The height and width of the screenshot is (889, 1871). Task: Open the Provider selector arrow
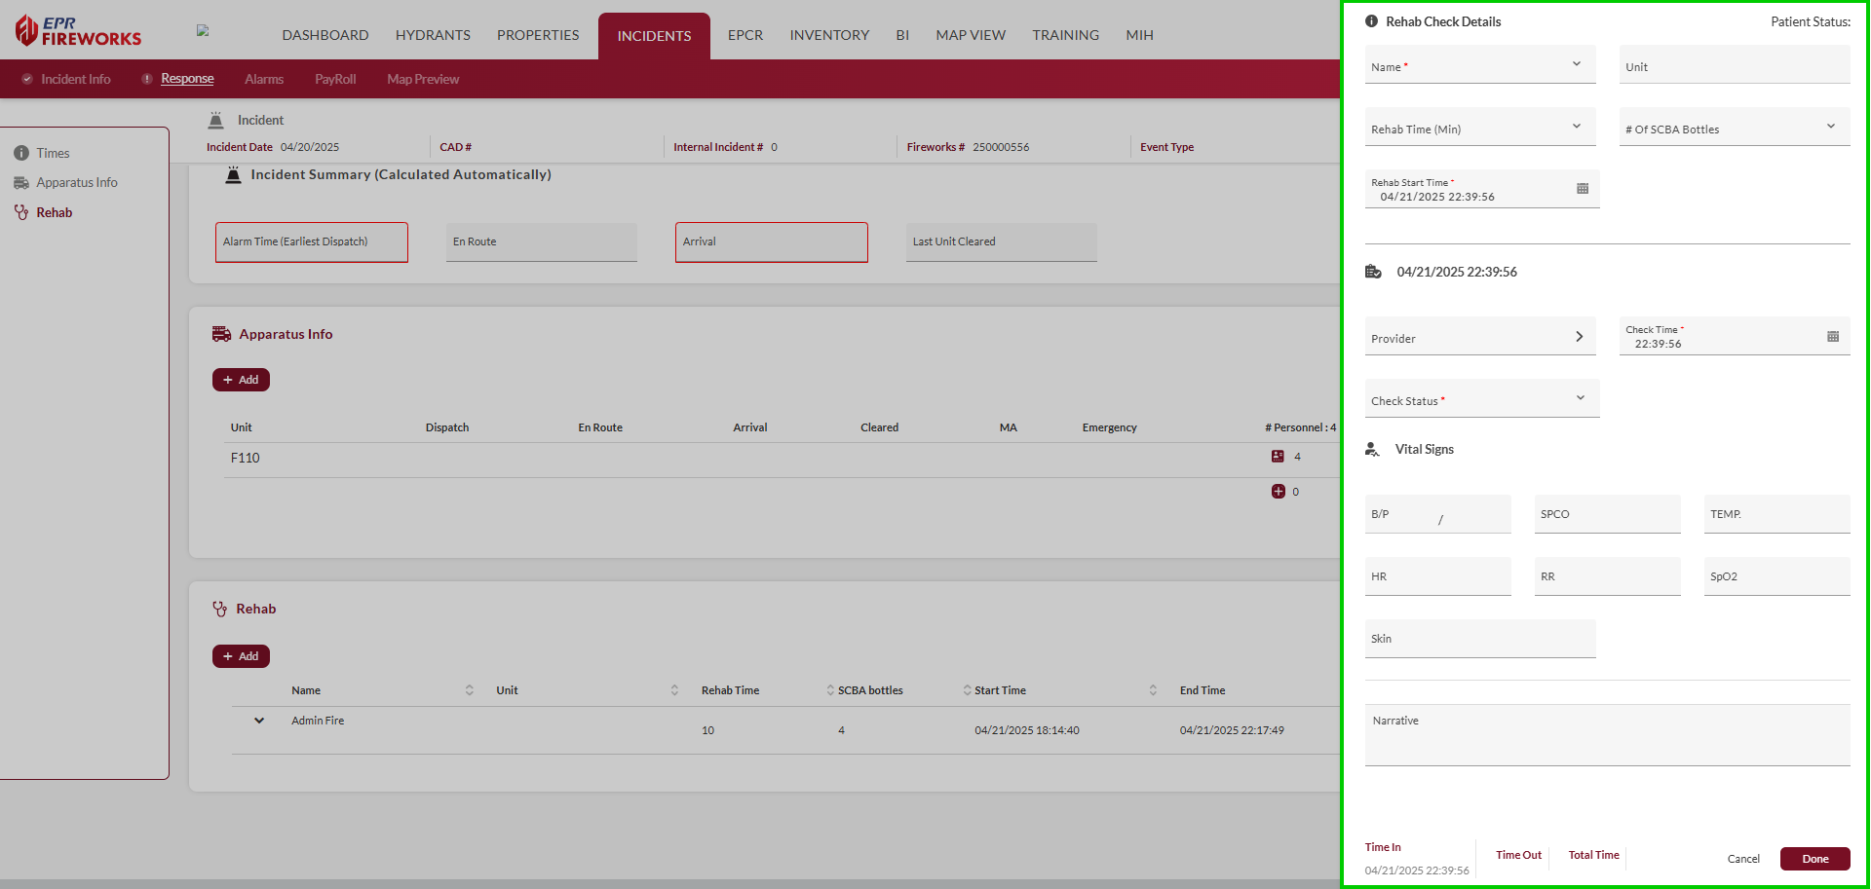[1579, 337]
